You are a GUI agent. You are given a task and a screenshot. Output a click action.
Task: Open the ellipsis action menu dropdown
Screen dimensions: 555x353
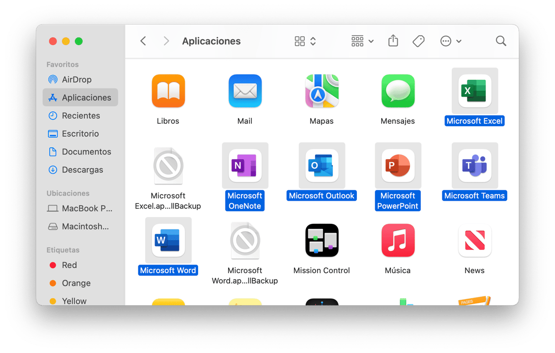[451, 41]
